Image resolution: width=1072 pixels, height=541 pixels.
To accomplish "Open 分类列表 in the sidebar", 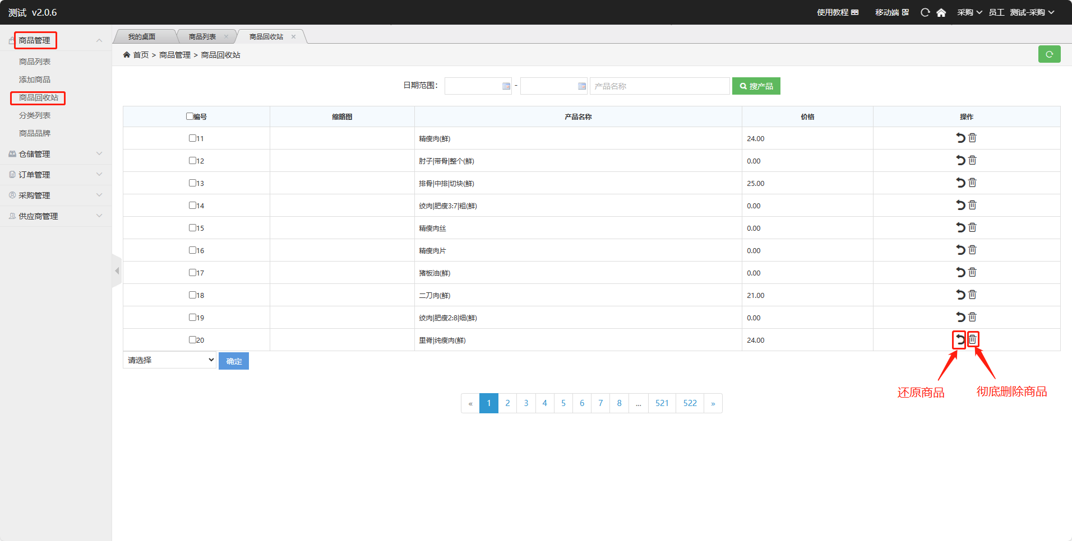I will 35,115.
